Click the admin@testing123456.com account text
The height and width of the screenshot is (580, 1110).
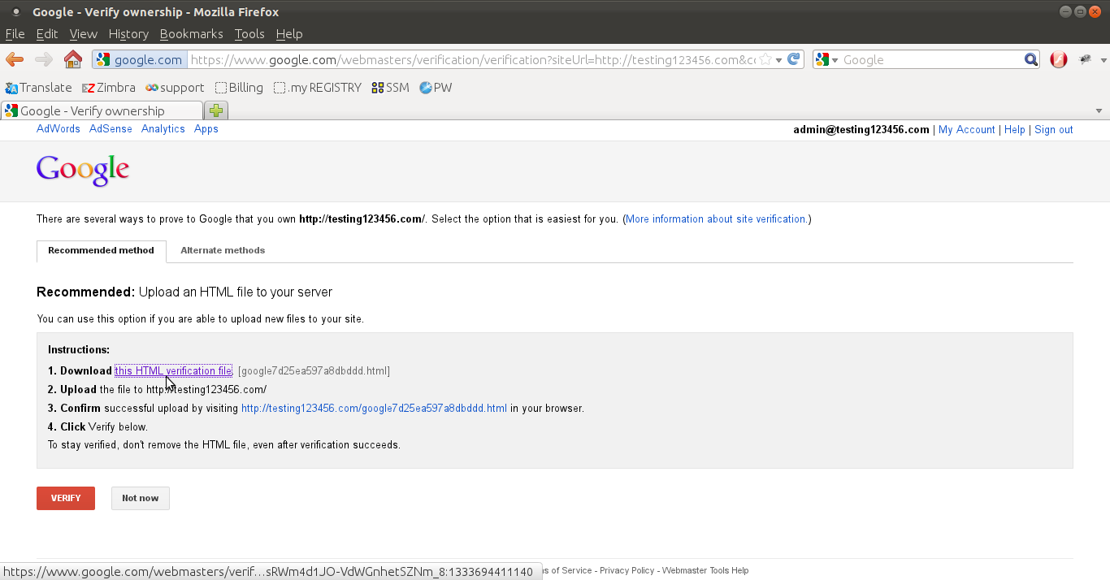tap(861, 130)
